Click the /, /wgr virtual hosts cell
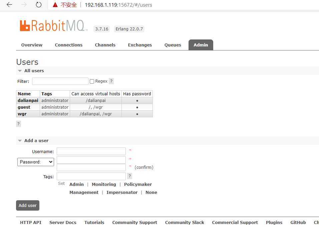The width and height of the screenshot is (319, 229). point(96,107)
